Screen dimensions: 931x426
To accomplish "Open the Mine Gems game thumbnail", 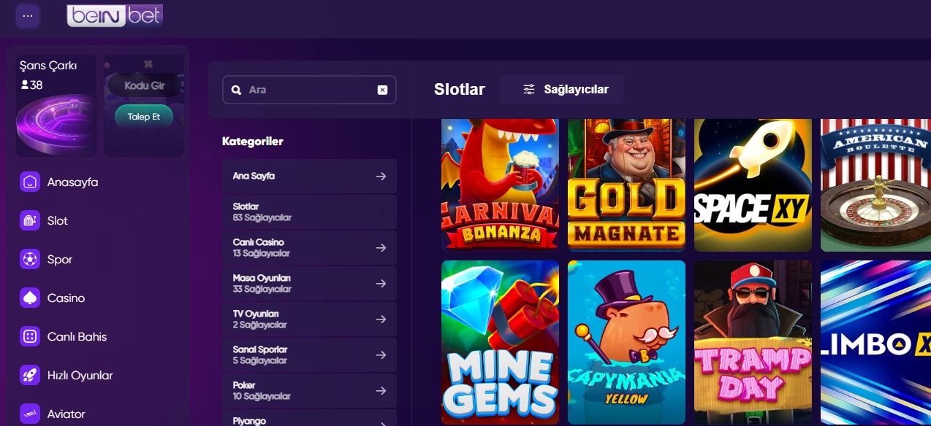I will click(500, 341).
